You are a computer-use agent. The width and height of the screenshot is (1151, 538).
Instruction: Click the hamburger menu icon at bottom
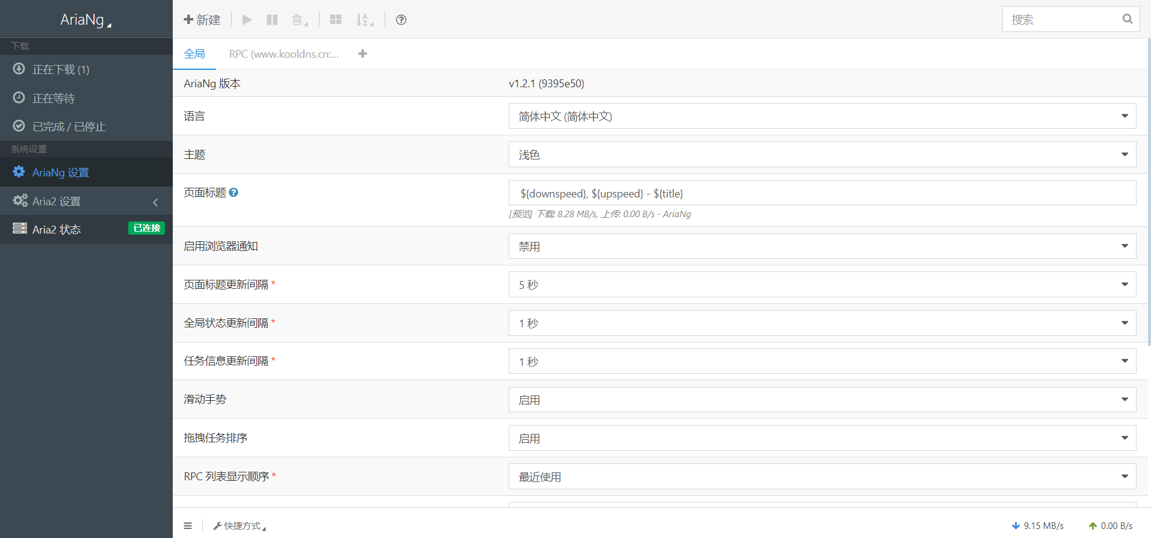[x=188, y=526]
